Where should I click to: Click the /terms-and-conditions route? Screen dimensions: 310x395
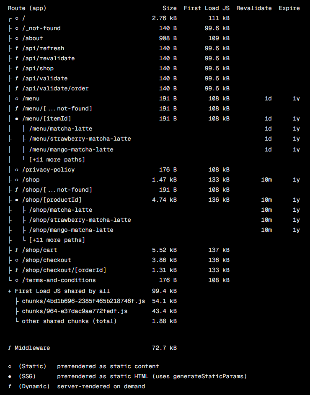[x=59, y=280]
